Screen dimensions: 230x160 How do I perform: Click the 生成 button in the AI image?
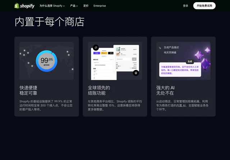[190, 62]
